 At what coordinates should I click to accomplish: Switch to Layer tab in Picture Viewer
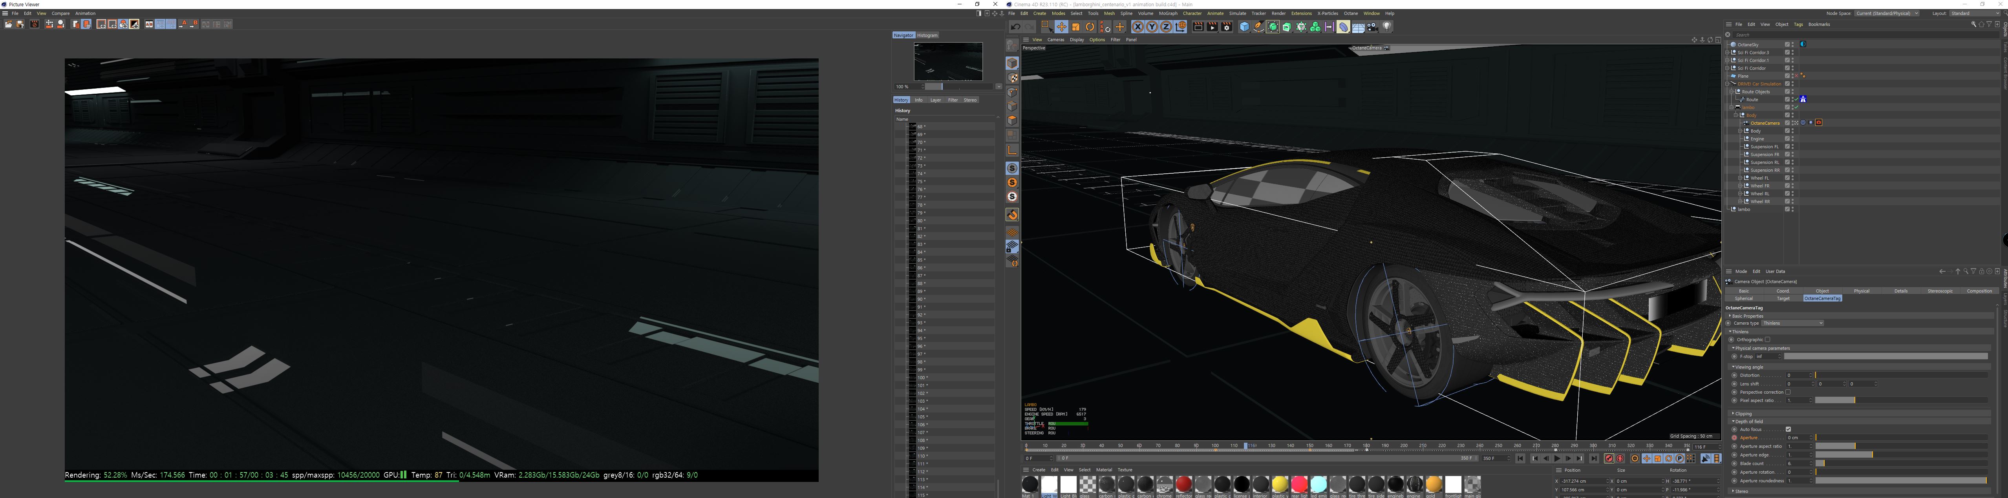click(935, 100)
